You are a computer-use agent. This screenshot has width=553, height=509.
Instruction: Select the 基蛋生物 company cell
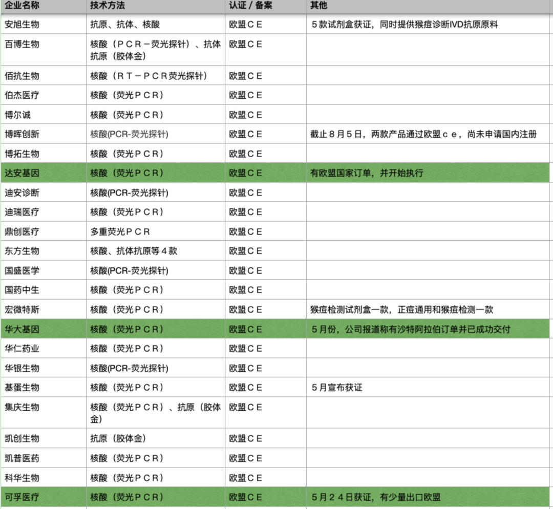click(x=44, y=387)
